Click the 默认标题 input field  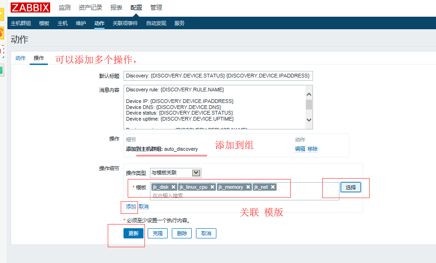point(218,76)
